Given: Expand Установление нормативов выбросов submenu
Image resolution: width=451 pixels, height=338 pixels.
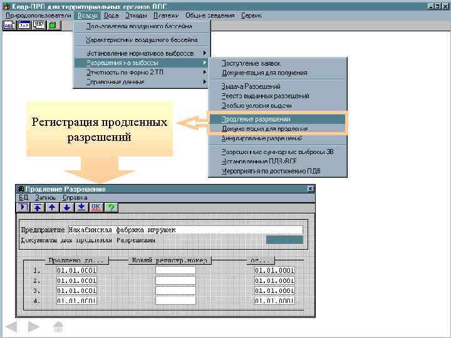Looking at the screenshot, I should pos(142,53).
